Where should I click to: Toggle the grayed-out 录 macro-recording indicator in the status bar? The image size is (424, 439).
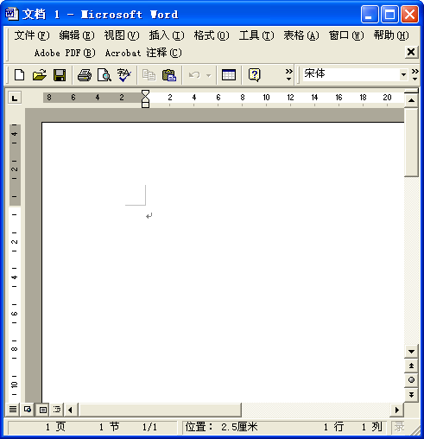[399, 427]
